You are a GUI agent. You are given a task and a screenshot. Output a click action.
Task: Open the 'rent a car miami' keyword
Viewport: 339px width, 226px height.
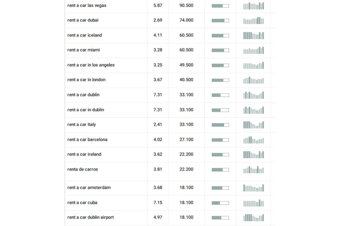84,50
